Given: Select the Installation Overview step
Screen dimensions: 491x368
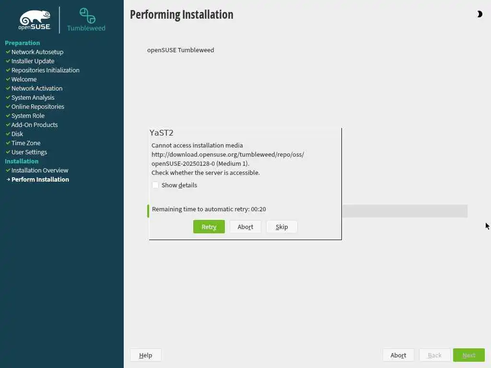Looking at the screenshot, I should tap(40, 170).
